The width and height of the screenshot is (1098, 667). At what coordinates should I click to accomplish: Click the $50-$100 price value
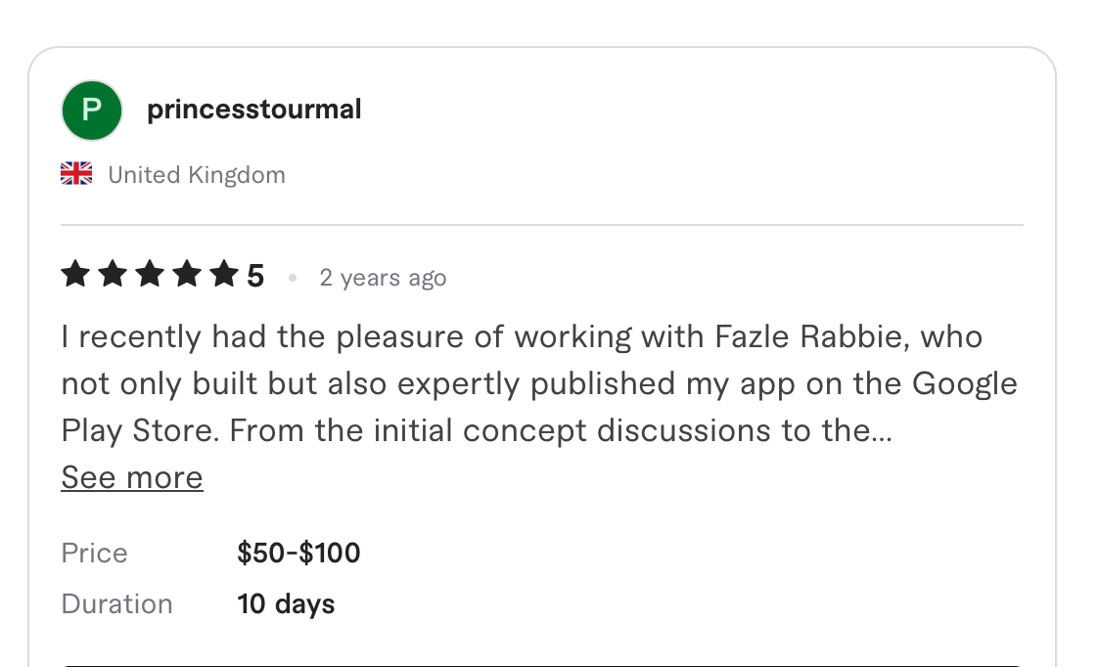point(297,553)
